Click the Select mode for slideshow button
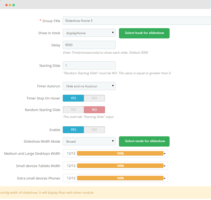 [144, 141]
